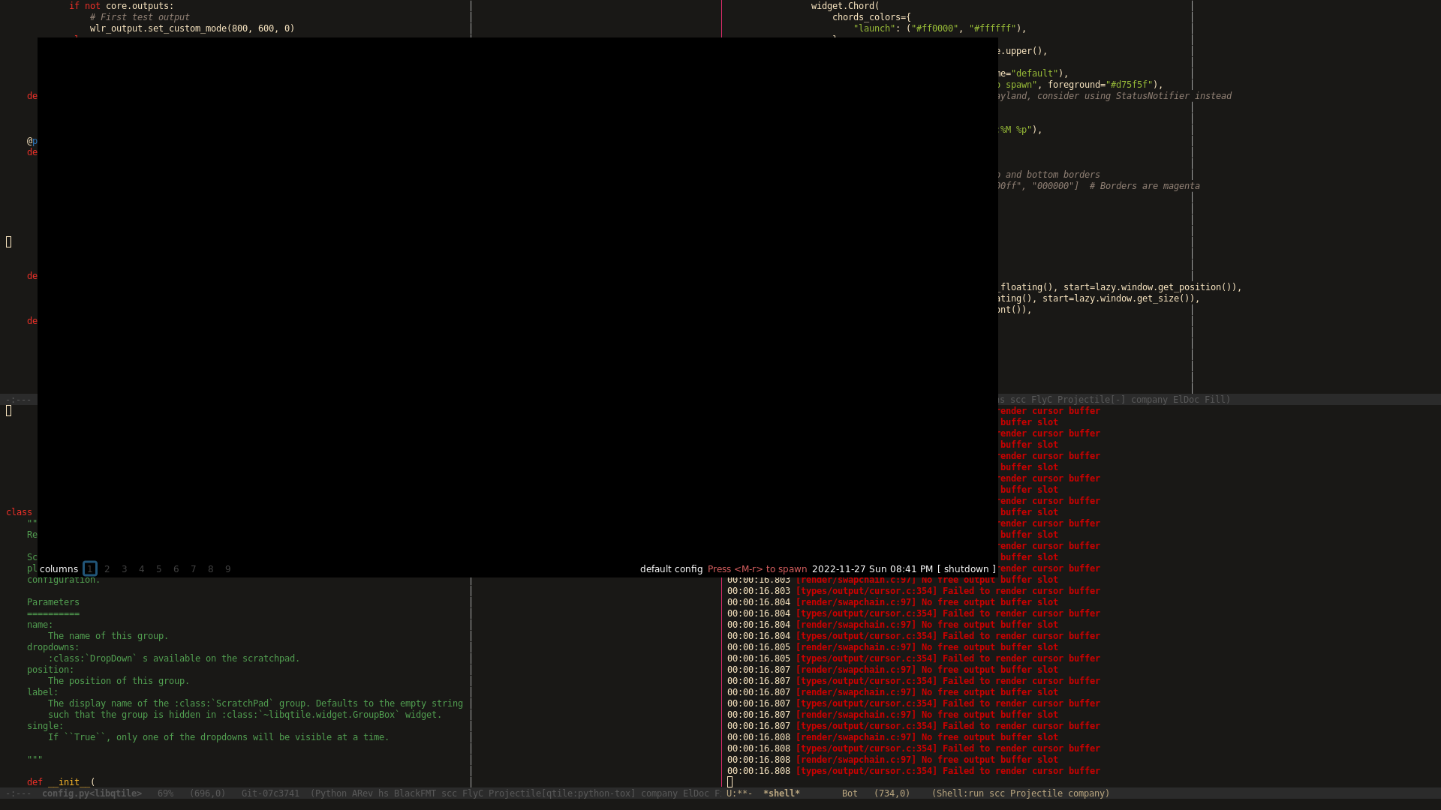The height and width of the screenshot is (810, 1441).
Task: Click the 'columns' layout name to cycle layouts
Action: 60,568
